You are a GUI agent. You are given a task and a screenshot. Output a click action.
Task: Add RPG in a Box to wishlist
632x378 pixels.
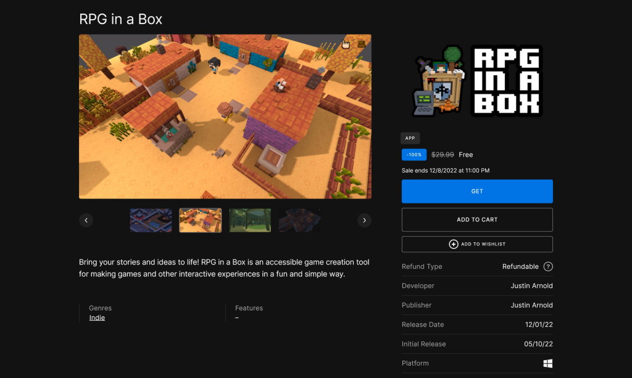tap(477, 244)
